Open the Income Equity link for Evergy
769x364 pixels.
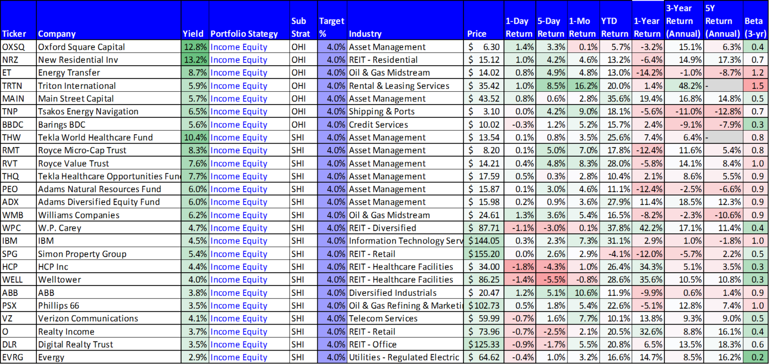(239, 357)
